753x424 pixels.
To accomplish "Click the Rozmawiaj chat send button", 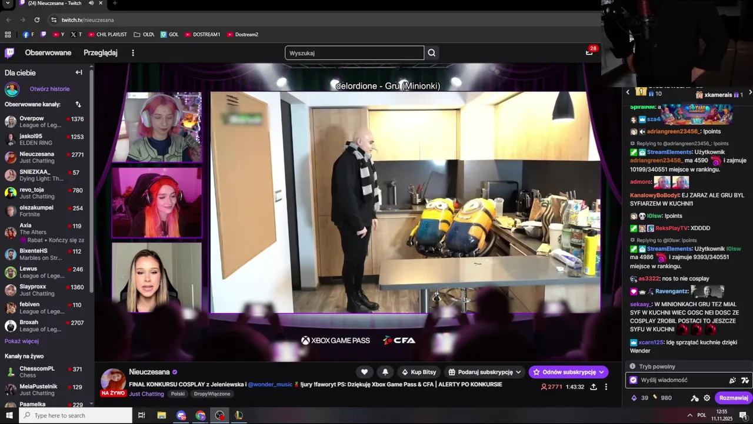I will click(x=733, y=398).
